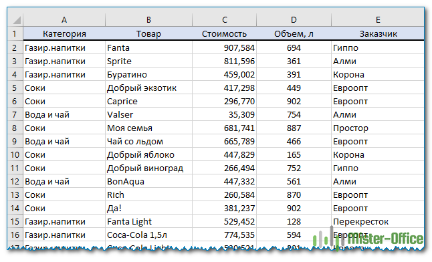
Task: Click the volume value 361
Action: click(294, 61)
